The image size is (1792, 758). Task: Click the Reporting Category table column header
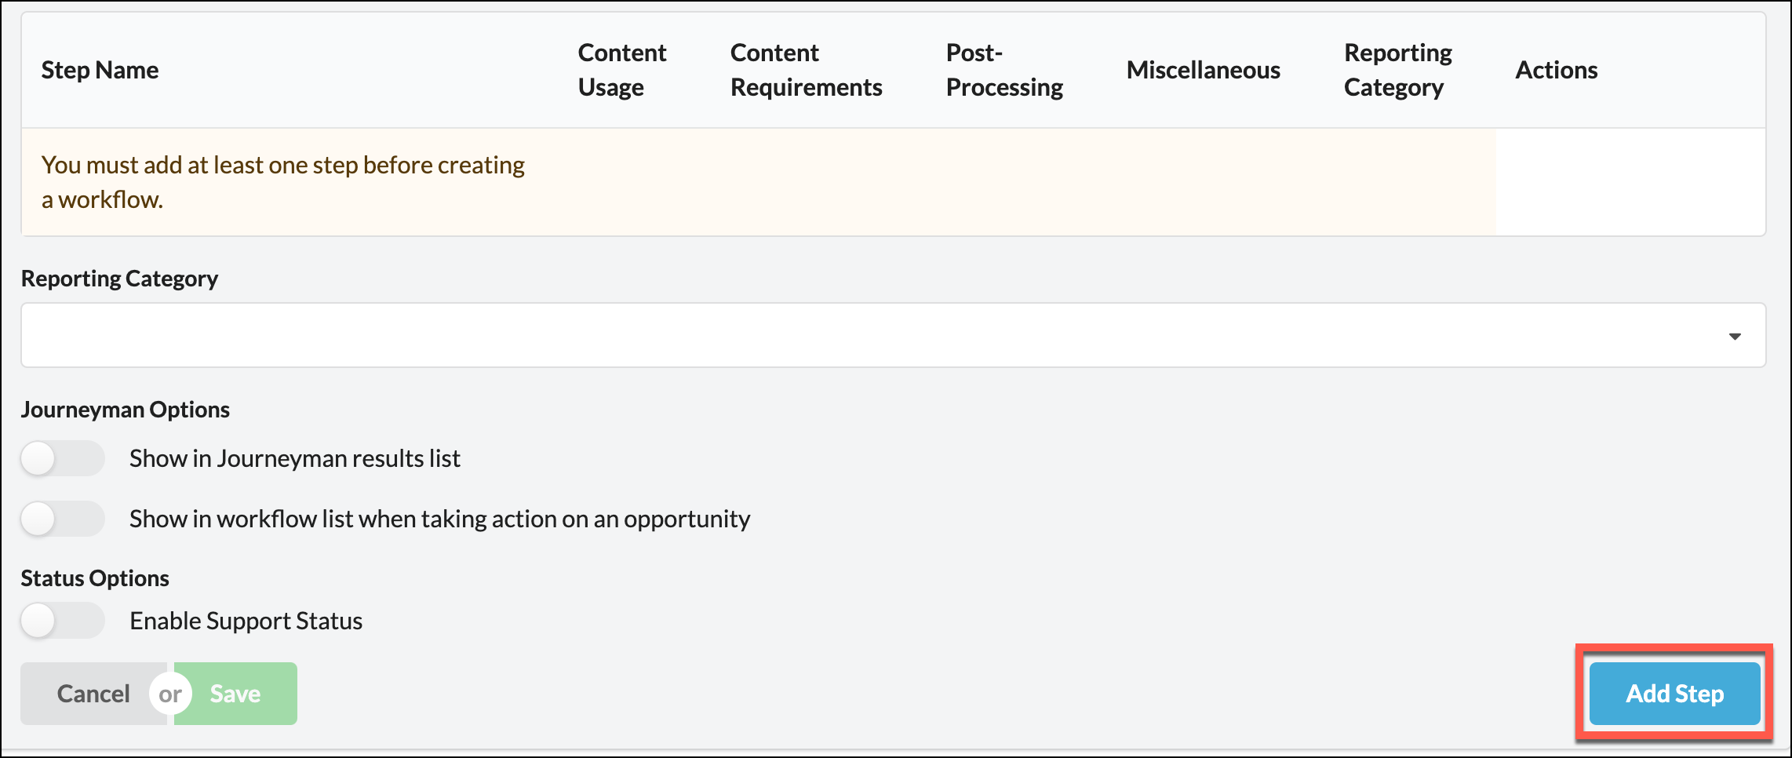[x=1397, y=70]
